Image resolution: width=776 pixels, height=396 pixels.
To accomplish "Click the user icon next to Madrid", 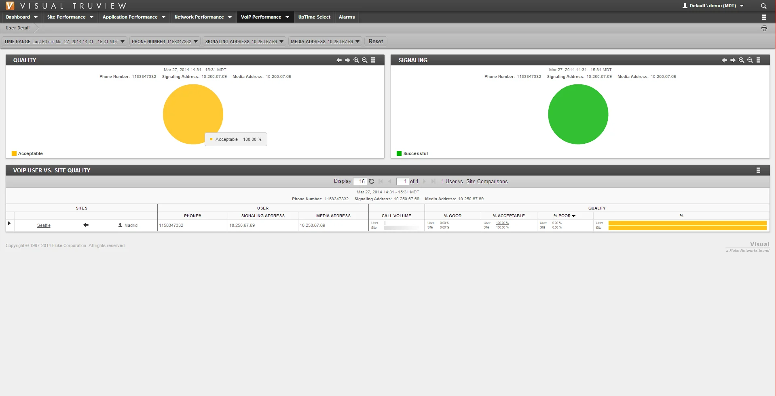I will pyautogui.click(x=120, y=225).
